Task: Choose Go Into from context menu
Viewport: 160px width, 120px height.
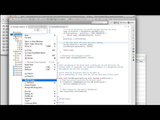Action: 39,38
